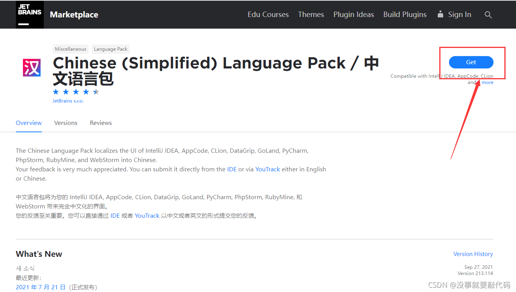Open the IDE link in the Chinese description

coord(115,216)
